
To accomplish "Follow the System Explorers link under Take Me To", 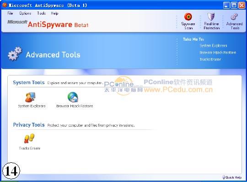I will coord(213,46).
